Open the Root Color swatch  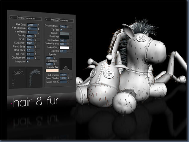click(x=64, y=37)
